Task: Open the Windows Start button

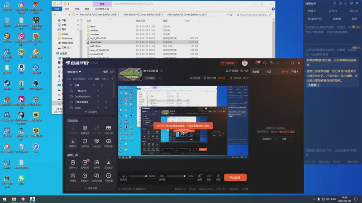Action: pos(5,199)
